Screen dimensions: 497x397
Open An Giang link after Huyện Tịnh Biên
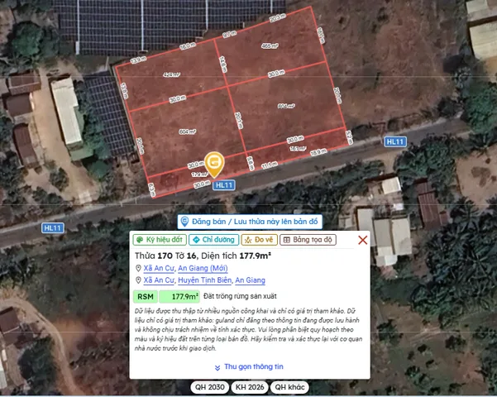pyautogui.click(x=250, y=280)
